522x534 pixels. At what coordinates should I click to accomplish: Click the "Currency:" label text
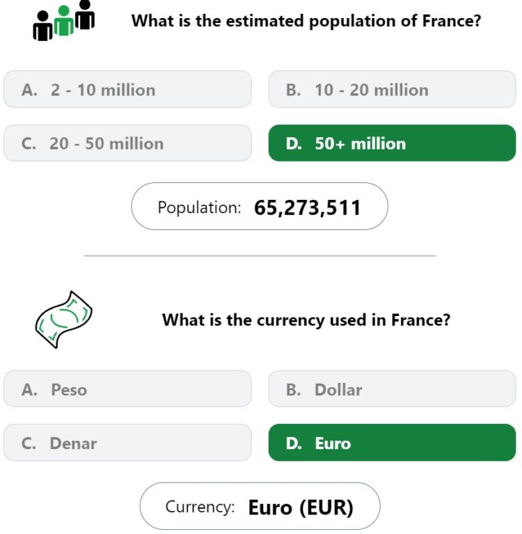[200, 507]
